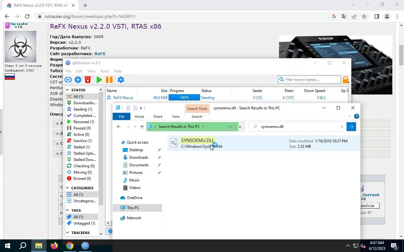Image resolution: width=404 pixels, height=252 pixels.
Task: Switch to the Explorer Share tab
Action: click(158, 117)
